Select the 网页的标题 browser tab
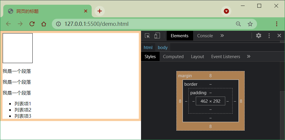 click(x=47, y=11)
